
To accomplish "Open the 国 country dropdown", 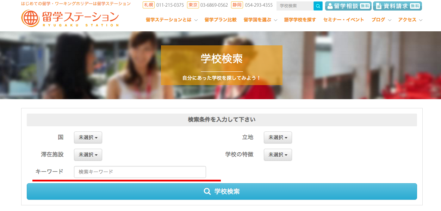I will pos(88,138).
